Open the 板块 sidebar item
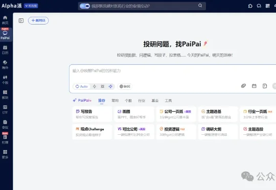 click(5, 94)
